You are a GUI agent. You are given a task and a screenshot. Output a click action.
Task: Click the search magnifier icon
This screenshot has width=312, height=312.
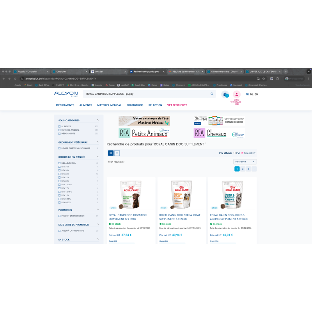tap(212, 94)
